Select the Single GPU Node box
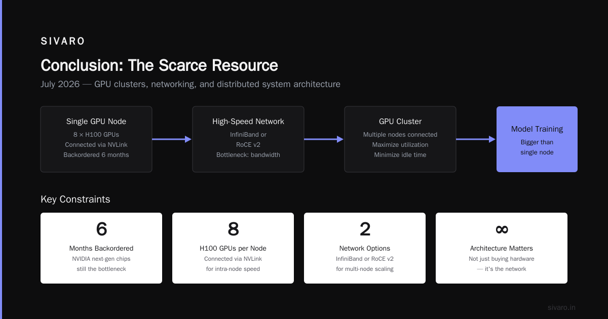This screenshot has height=319, width=608. click(96, 139)
